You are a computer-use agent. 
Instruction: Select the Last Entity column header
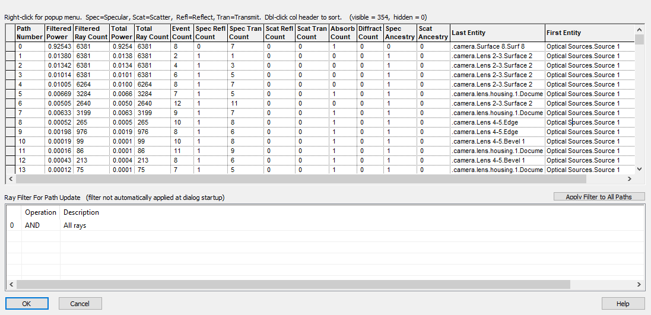coord(497,33)
